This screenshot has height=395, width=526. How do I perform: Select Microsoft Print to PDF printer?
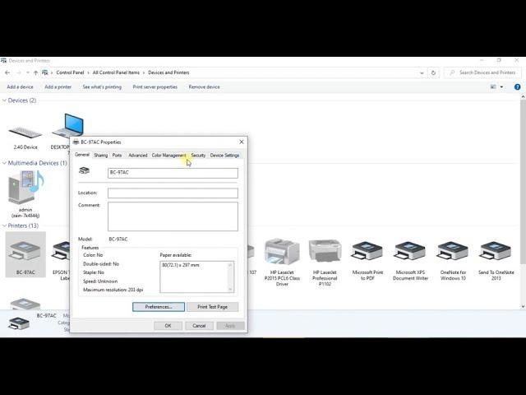(x=367, y=251)
